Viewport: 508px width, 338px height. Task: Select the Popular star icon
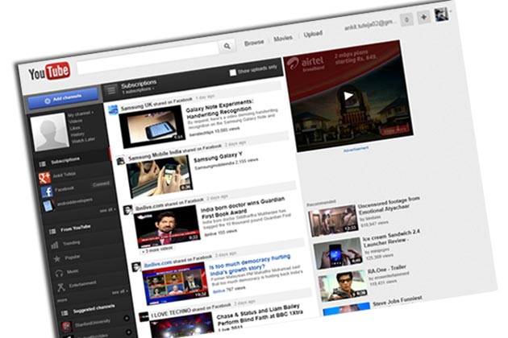pyautogui.click(x=57, y=259)
